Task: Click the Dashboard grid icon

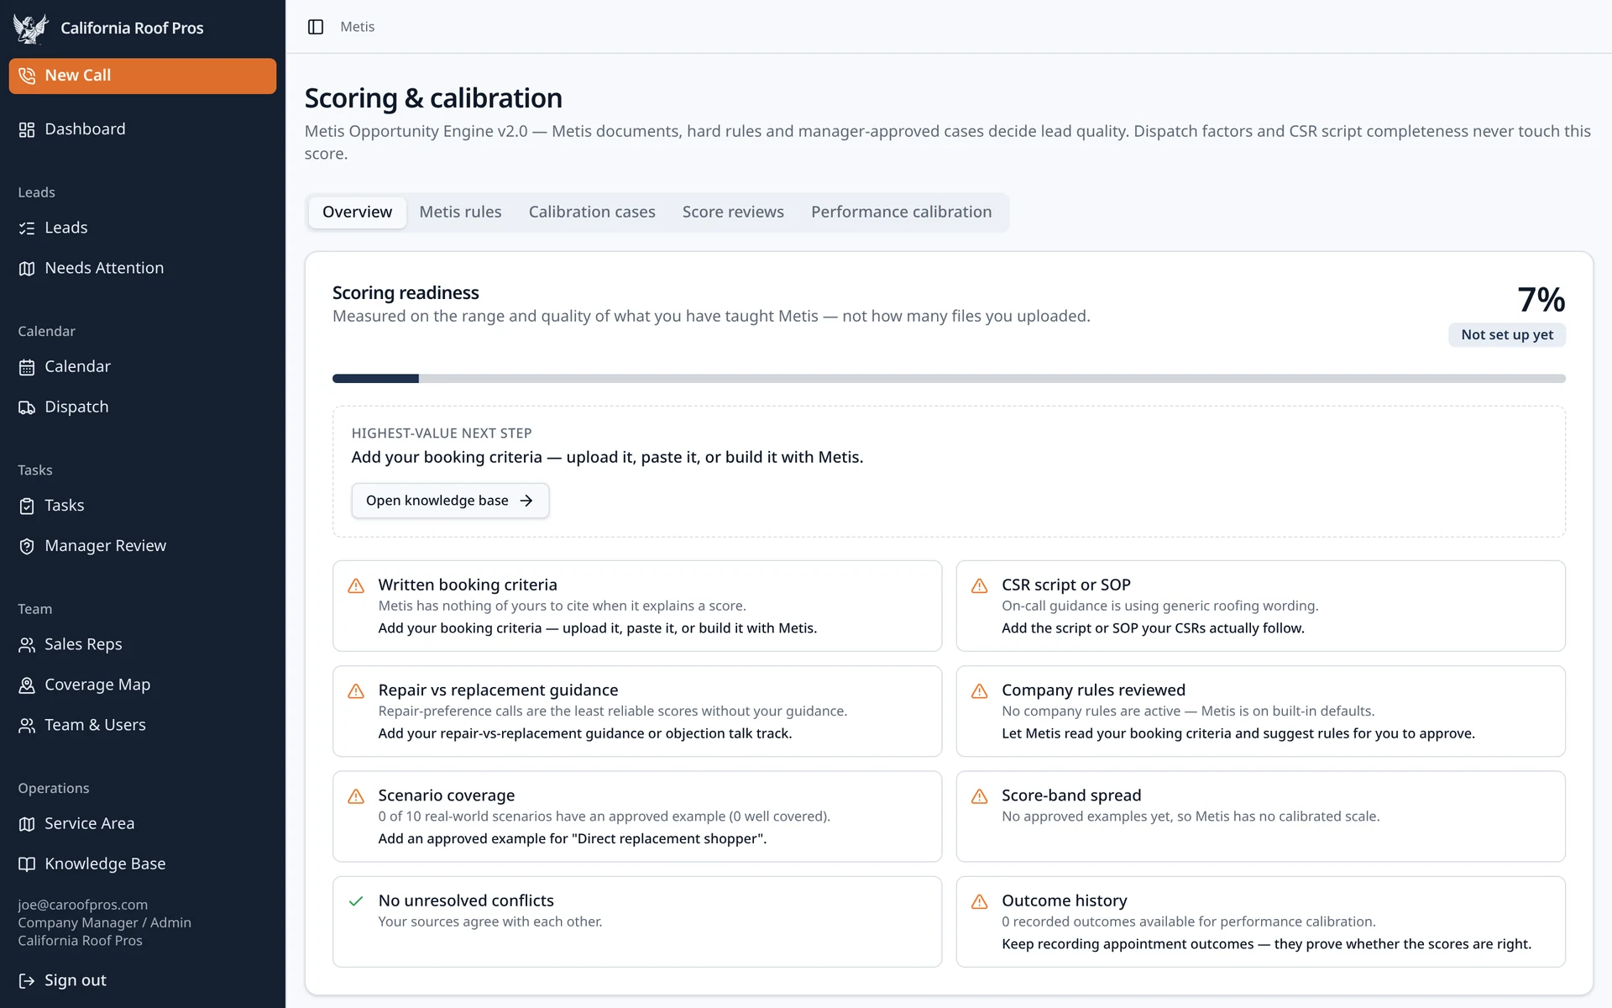Action: click(x=27, y=129)
